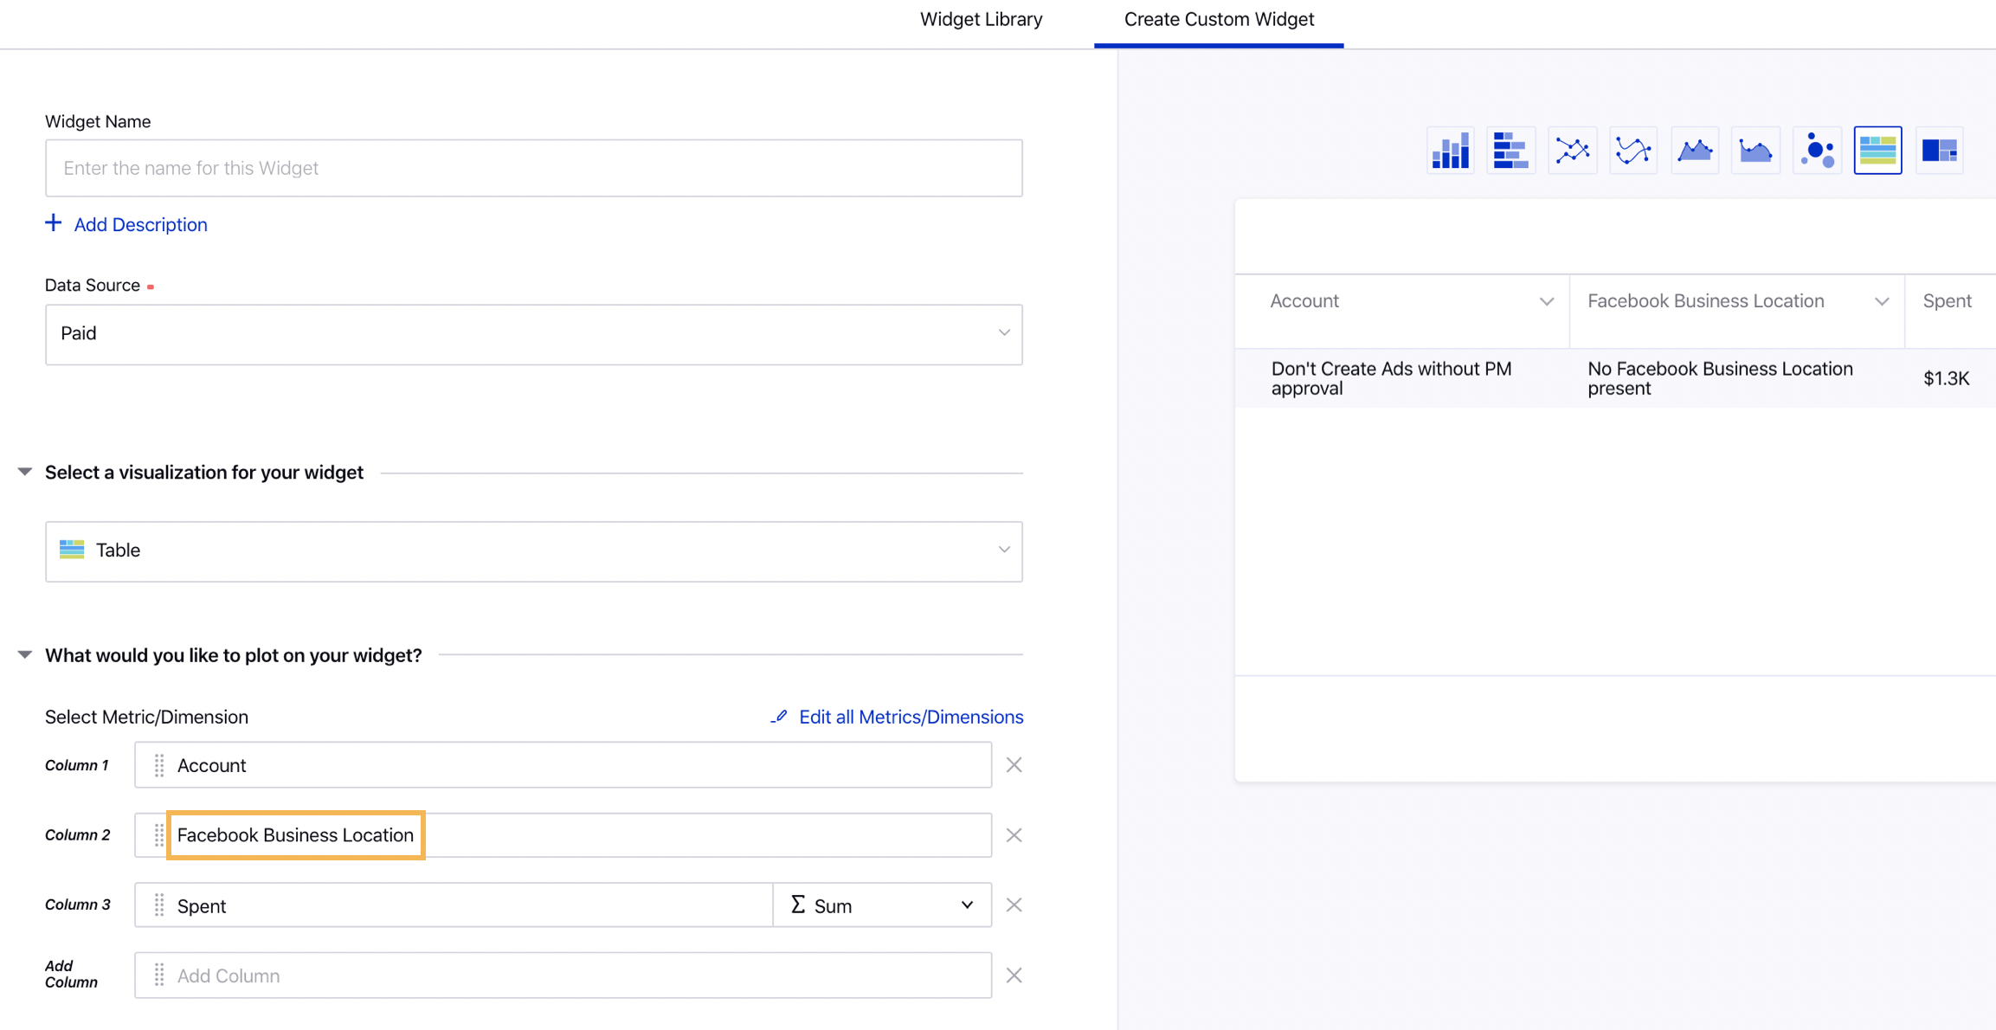Image resolution: width=1996 pixels, height=1030 pixels.
Task: Select the area chart visualization icon
Action: [x=1695, y=151]
